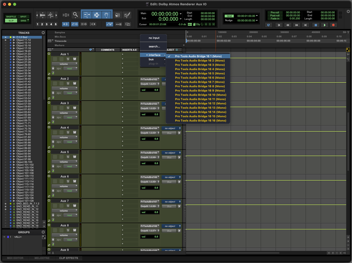
Task: Collapse Aux 4 track height arrow
Action: (x=49, y=127)
